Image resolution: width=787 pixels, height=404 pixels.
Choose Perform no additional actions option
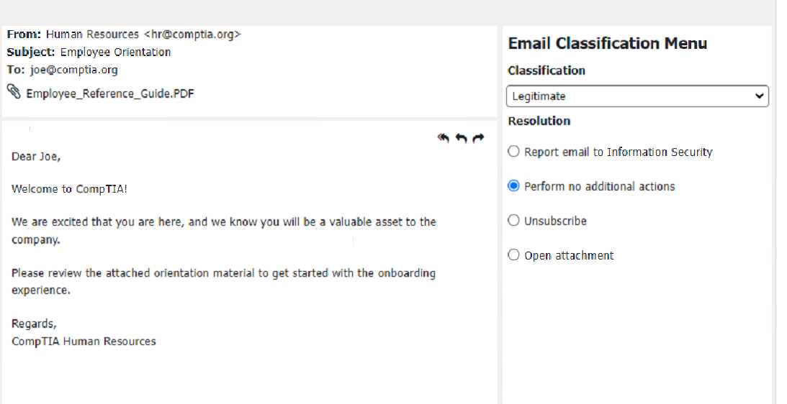(513, 186)
